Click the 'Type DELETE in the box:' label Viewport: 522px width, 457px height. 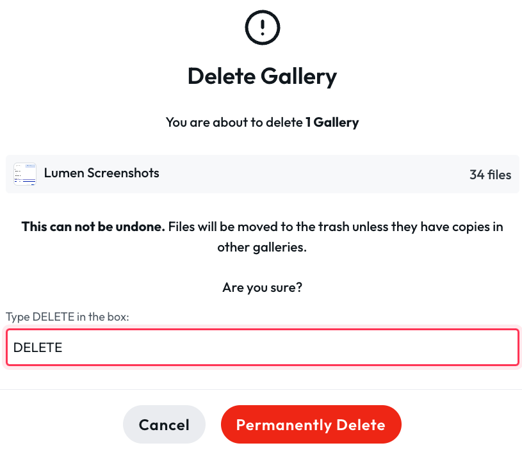click(67, 317)
